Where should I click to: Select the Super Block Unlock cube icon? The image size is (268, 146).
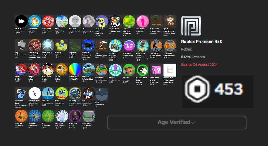pos(156,70)
